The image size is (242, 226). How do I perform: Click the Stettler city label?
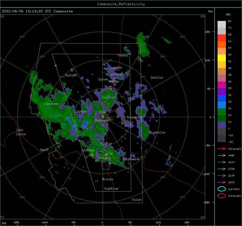point(157,78)
